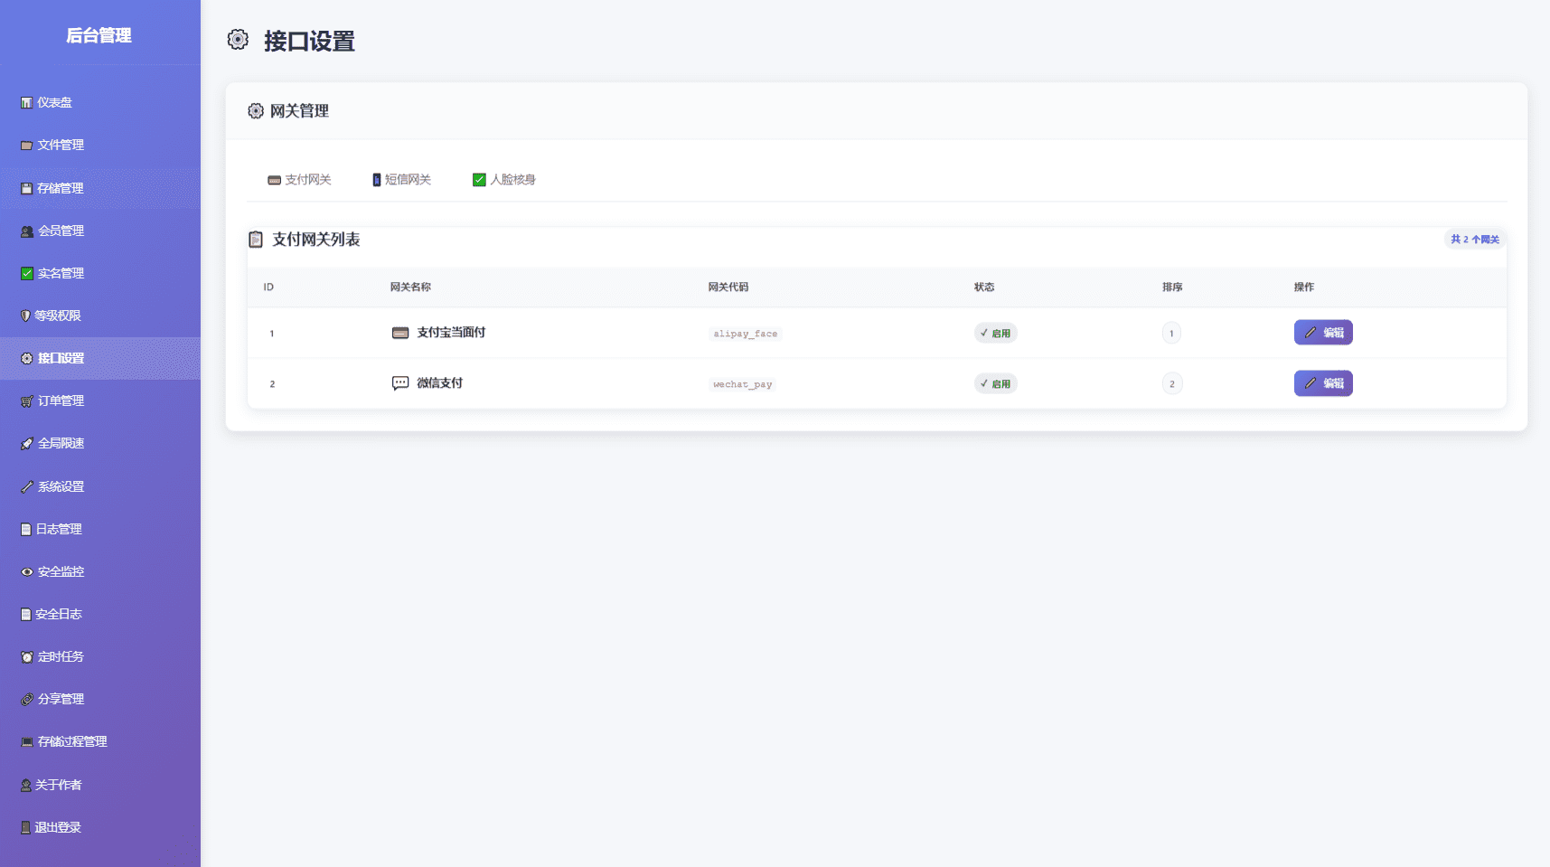Click 退出登录 to log out

[58, 827]
